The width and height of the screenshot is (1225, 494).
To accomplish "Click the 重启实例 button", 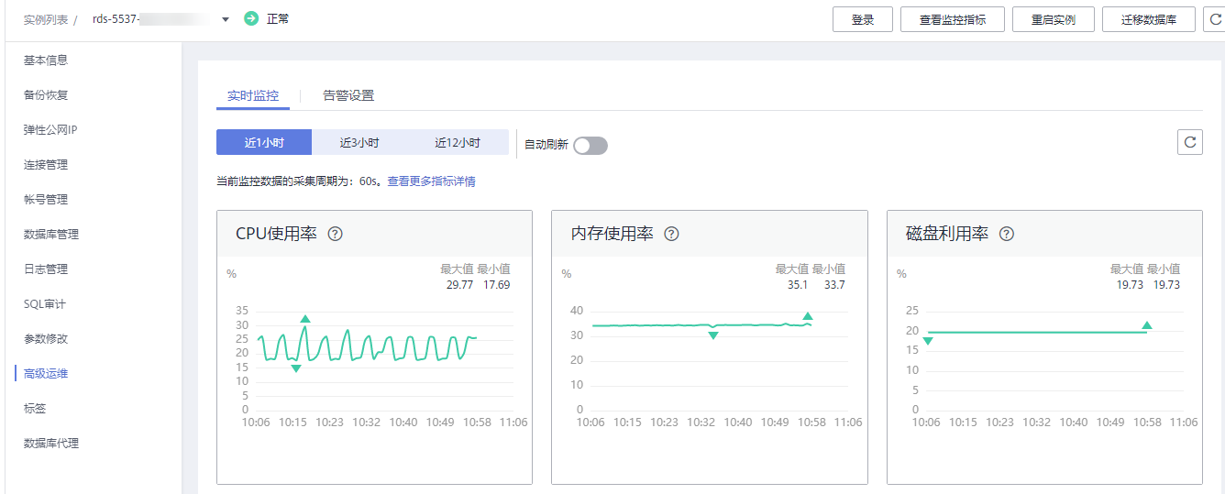I will tap(1053, 19).
